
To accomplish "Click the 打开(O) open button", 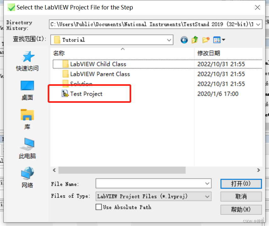I will coord(241,184).
